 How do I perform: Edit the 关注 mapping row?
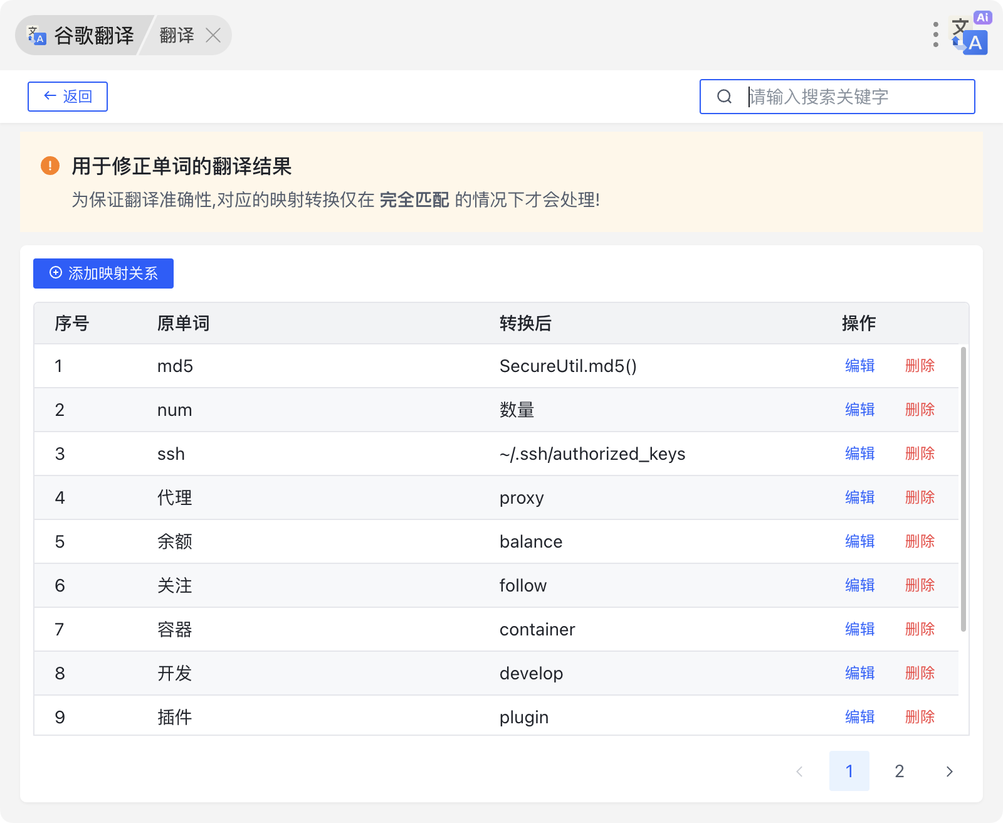tap(859, 585)
